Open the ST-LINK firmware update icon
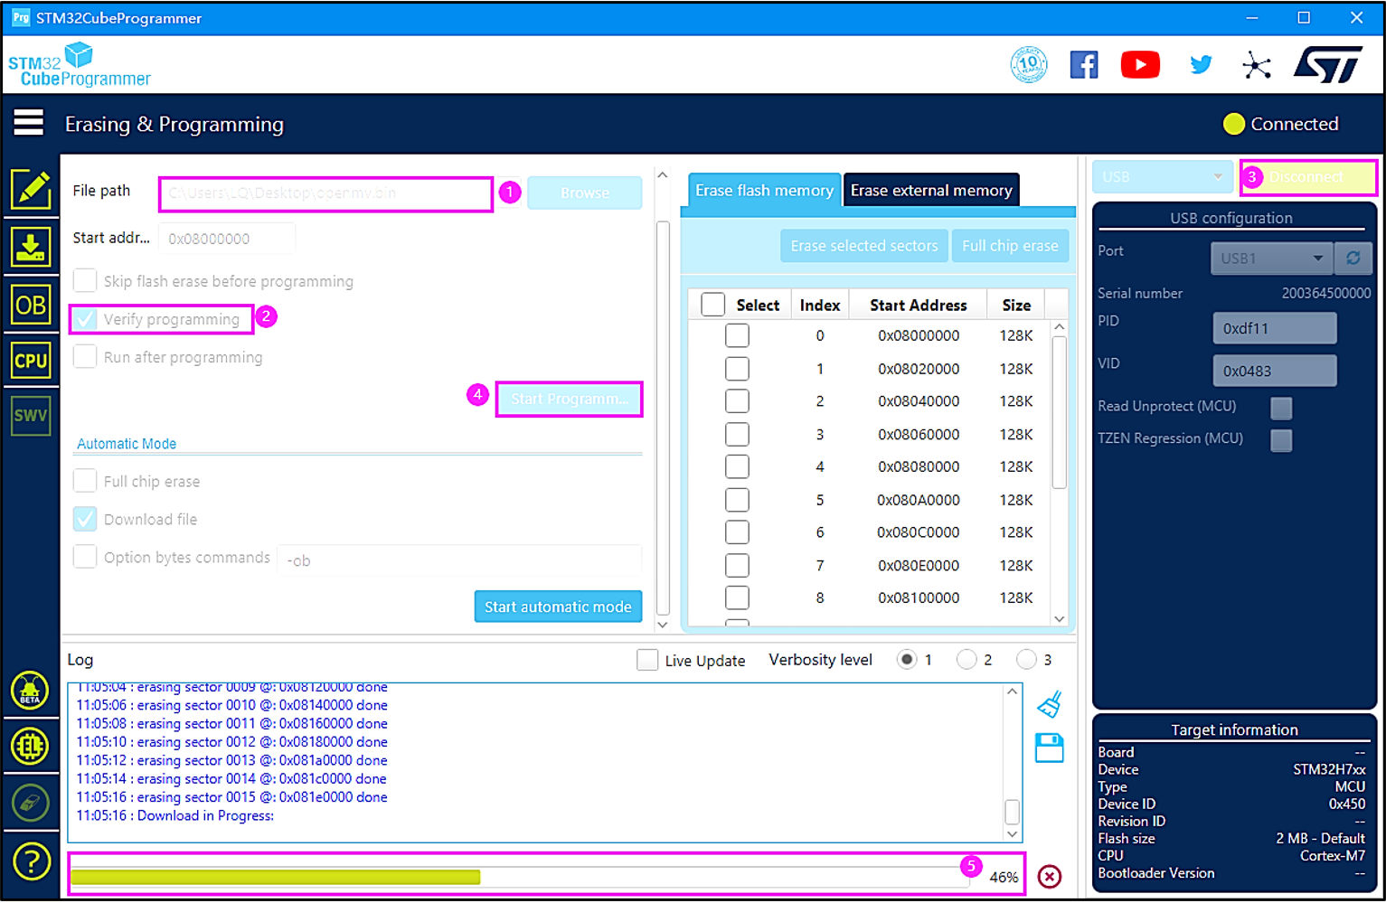The image size is (1386, 903). (30, 803)
